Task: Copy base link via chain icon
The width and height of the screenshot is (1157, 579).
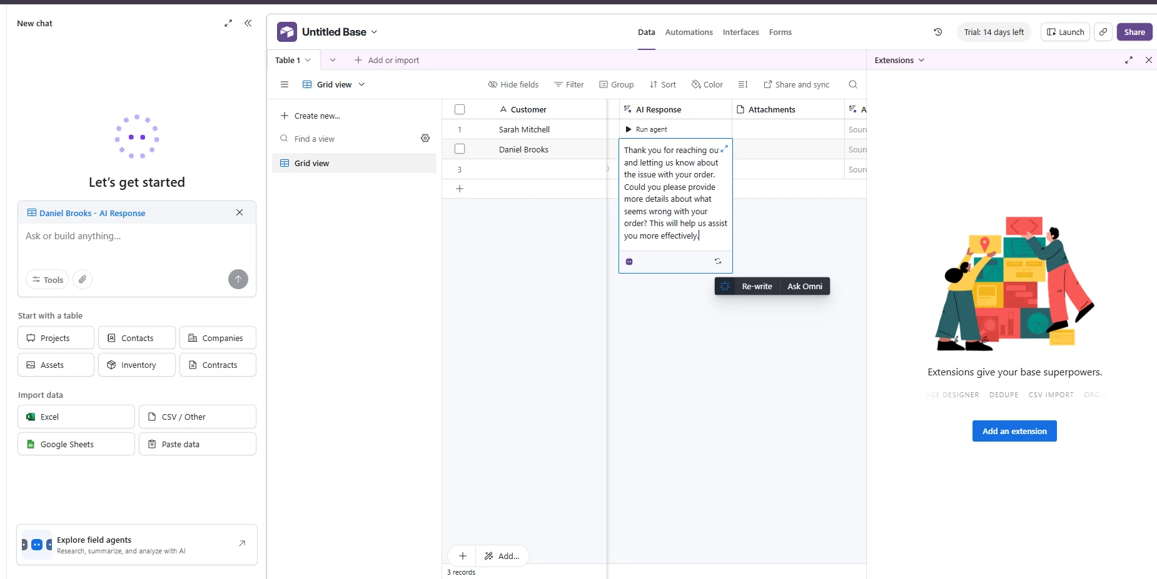Action: click(1103, 32)
